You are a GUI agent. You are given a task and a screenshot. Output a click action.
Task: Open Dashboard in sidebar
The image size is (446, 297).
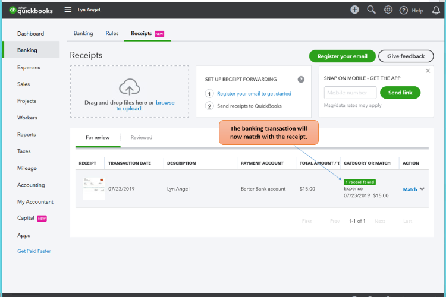tap(31, 33)
